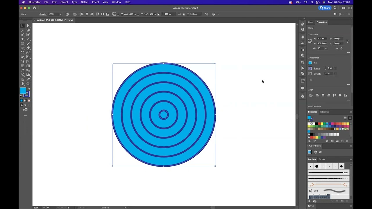The height and width of the screenshot is (209, 372).
Task: Open the Comments panel speech-bubble icon
Action: click(x=303, y=88)
